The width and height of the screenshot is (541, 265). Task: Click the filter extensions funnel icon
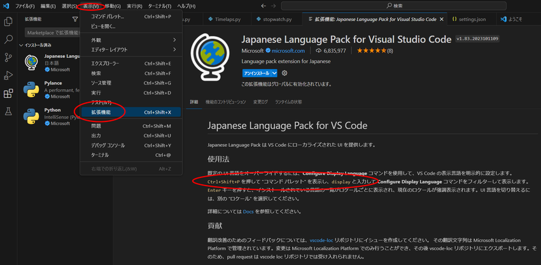[75, 19]
